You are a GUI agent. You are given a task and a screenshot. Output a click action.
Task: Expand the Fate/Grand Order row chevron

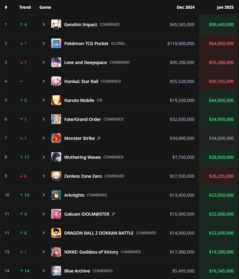pos(44,119)
